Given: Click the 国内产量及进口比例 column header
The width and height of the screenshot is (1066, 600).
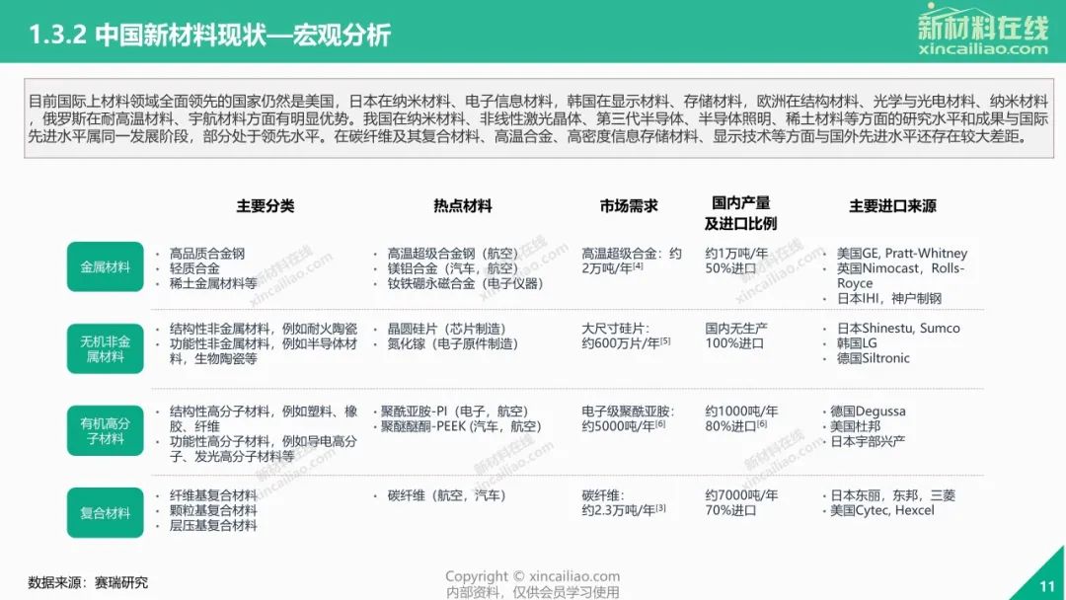Looking at the screenshot, I should tap(740, 214).
